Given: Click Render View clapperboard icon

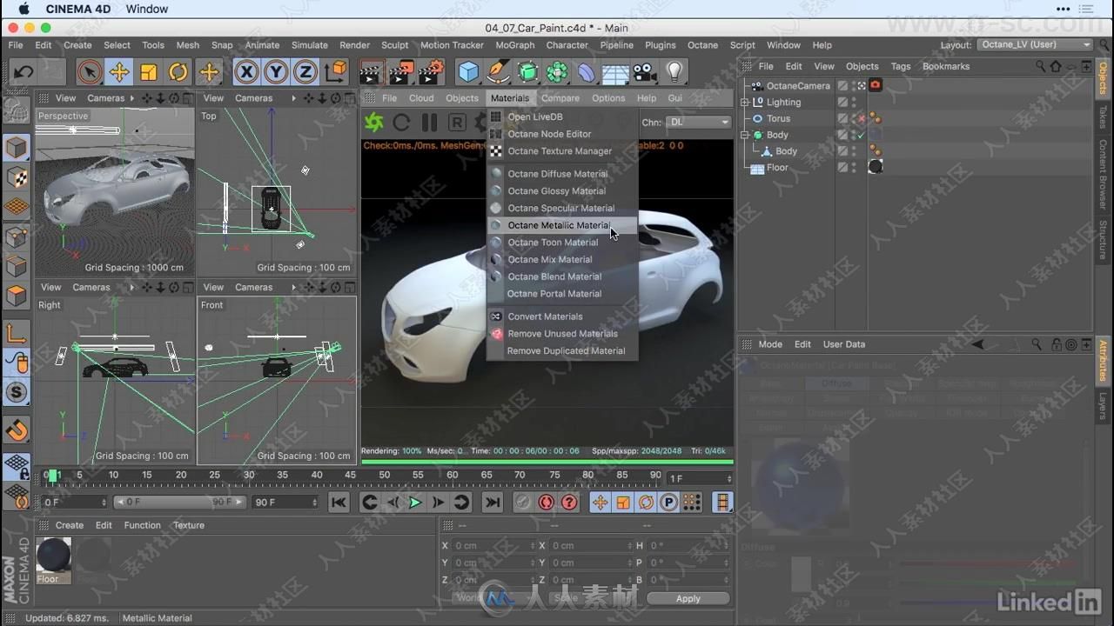Looking at the screenshot, I should (372, 72).
